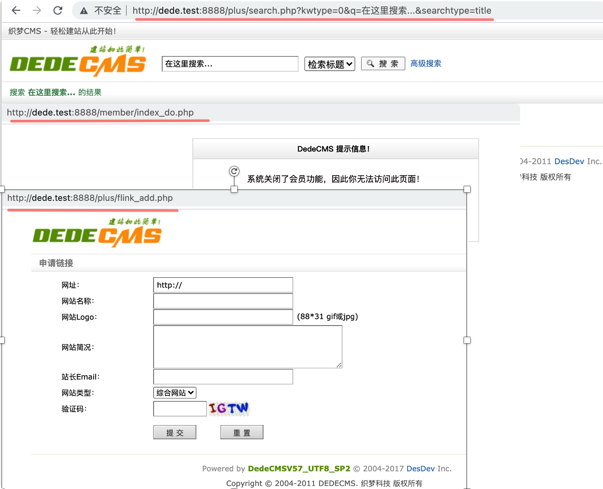Click the insecure warning triangle icon
Viewport: 603px width, 489px height.
point(84,11)
